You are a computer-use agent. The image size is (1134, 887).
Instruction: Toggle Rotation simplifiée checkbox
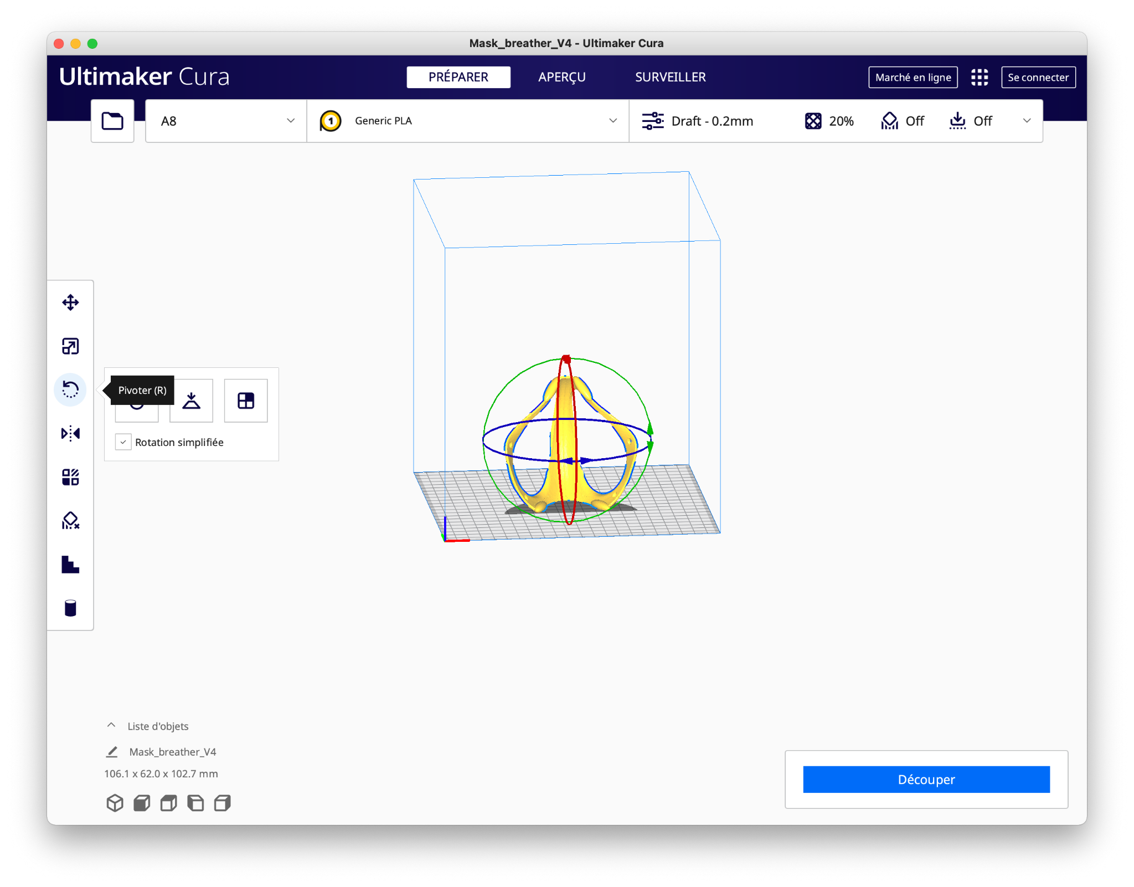(123, 442)
